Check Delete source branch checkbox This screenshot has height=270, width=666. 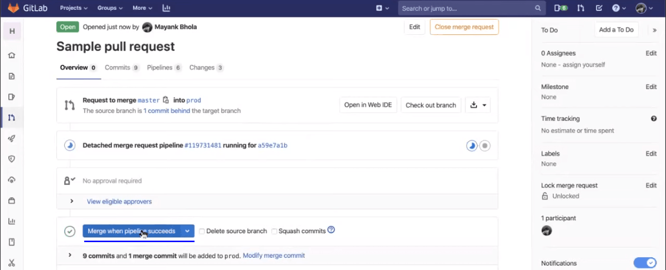(202, 231)
